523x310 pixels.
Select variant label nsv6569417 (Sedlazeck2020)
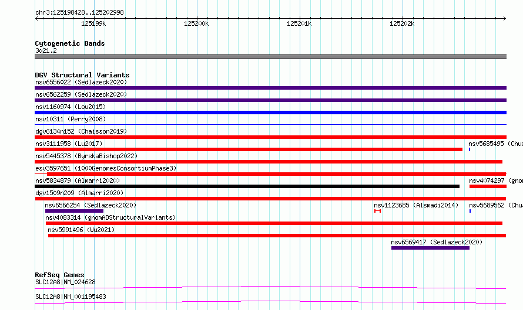pos(437,242)
